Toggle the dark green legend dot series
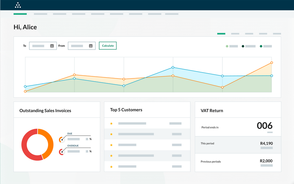The width and height of the screenshot is (294, 184). tap(261, 46)
